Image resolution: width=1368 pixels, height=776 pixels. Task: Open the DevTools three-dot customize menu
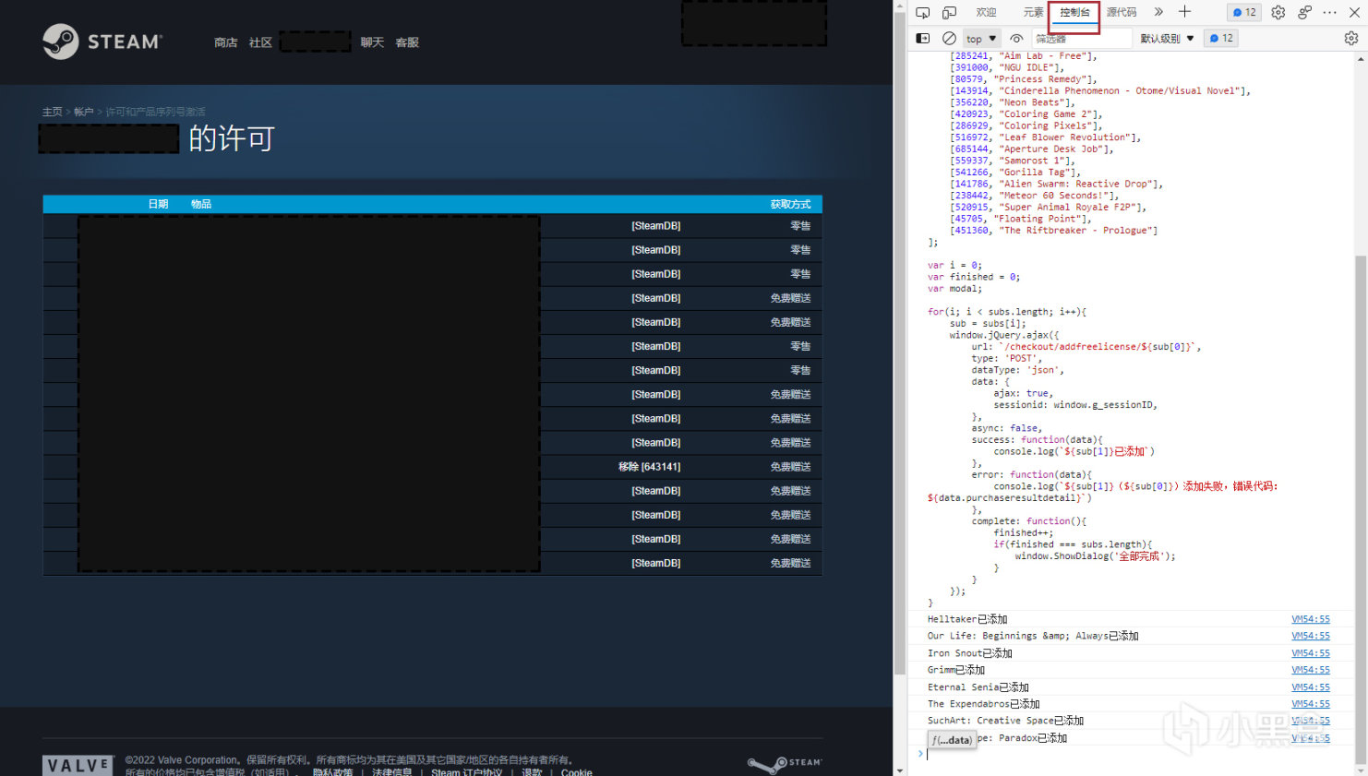[1330, 12]
